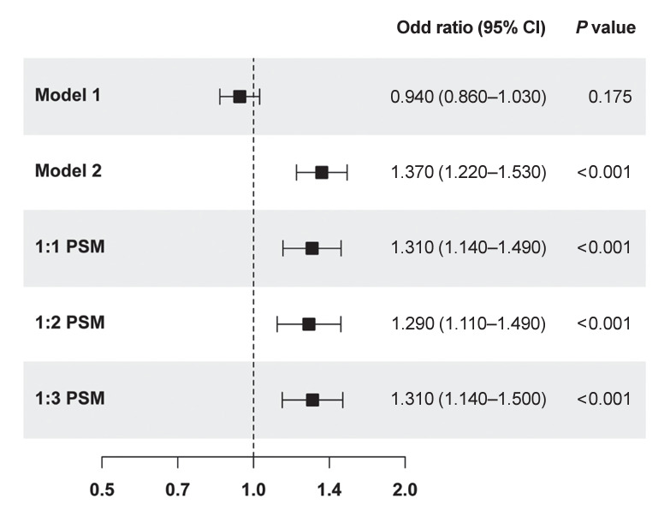Select the 1:1 PSM square marker
The height and width of the screenshot is (522, 670).
(x=311, y=248)
